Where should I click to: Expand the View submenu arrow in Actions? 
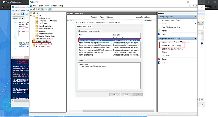[196, 24]
